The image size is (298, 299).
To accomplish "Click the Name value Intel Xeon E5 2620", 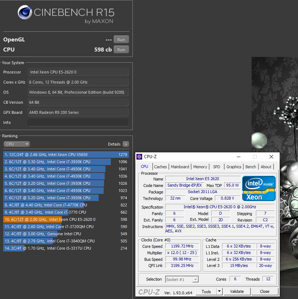I will pos(203,179).
